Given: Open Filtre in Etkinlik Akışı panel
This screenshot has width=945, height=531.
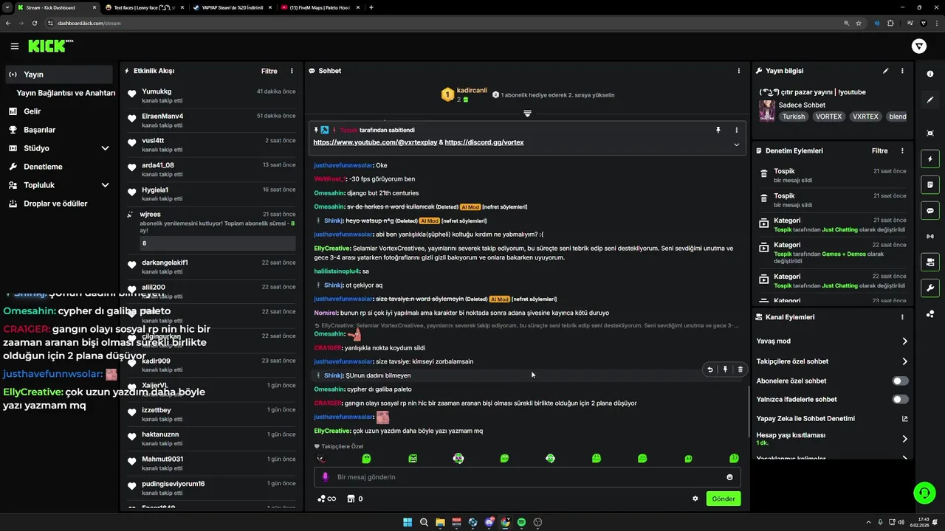Looking at the screenshot, I should 269,71.
